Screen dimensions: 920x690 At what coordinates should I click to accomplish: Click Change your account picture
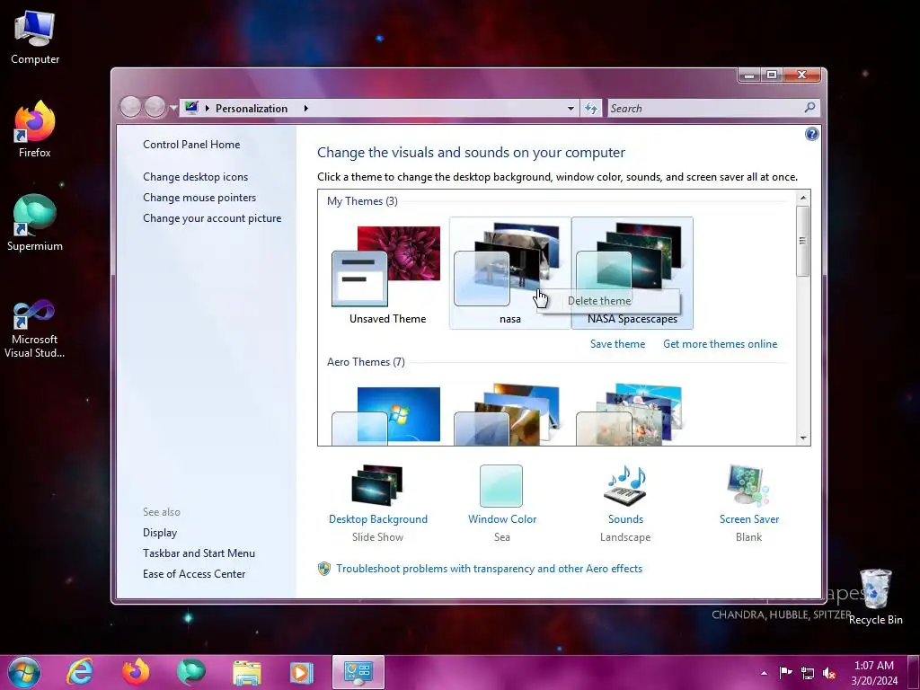click(212, 218)
